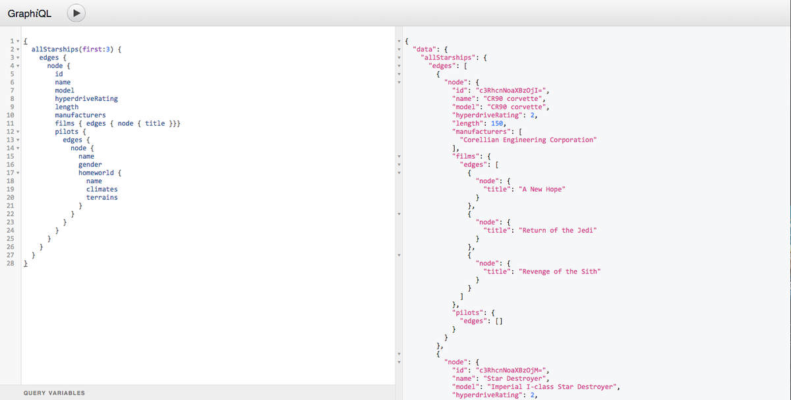Place cursor on the id field in query
The image size is (791, 400).
pos(59,74)
